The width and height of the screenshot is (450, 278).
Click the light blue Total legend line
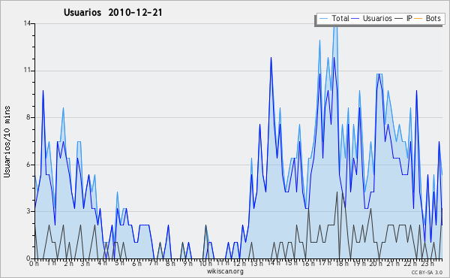click(x=323, y=19)
